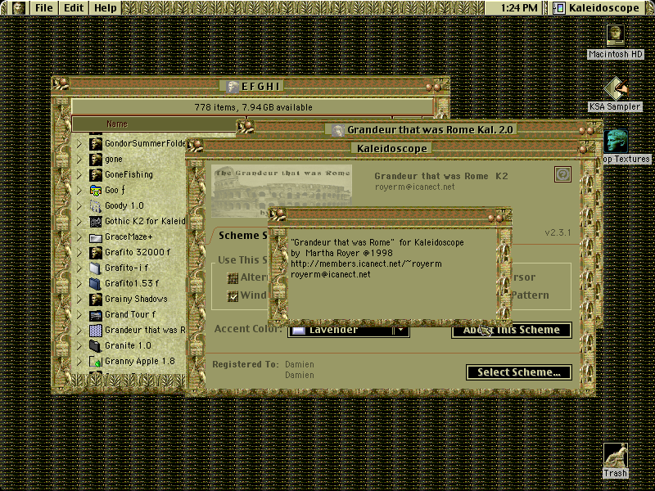
Task: Open the Apple menu icon in menu bar
Action: [18, 7]
